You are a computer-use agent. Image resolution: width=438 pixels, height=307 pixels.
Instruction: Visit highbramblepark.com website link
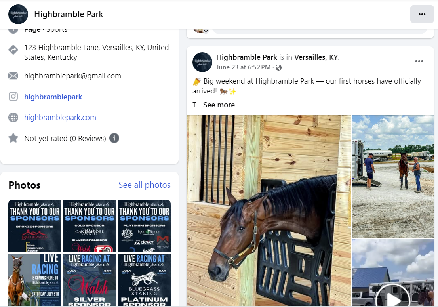(x=60, y=118)
